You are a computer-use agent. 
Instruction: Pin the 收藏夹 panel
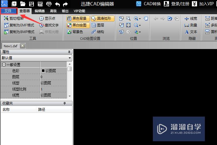(64, 103)
